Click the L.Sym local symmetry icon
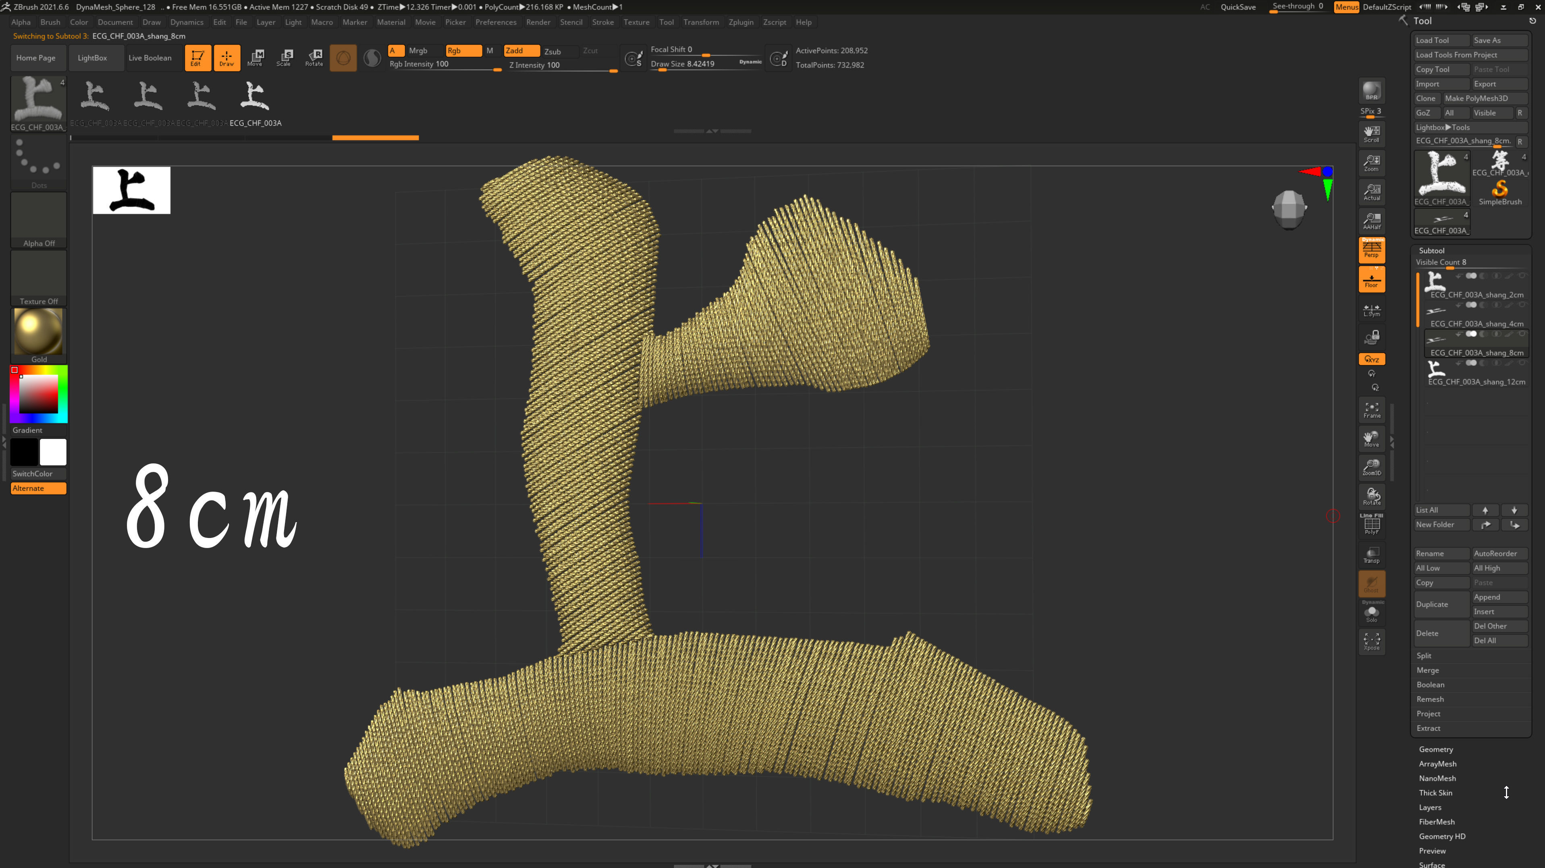This screenshot has width=1545, height=868. (1371, 310)
